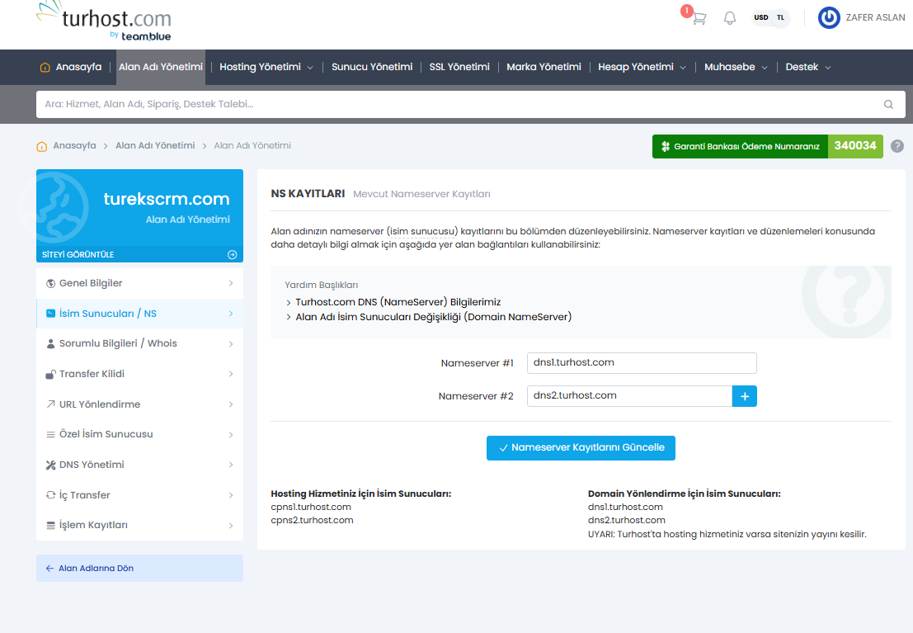Image resolution: width=913 pixels, height=633 pixels.
Task: Click the turhost.com logo
Action: point(104,21)
